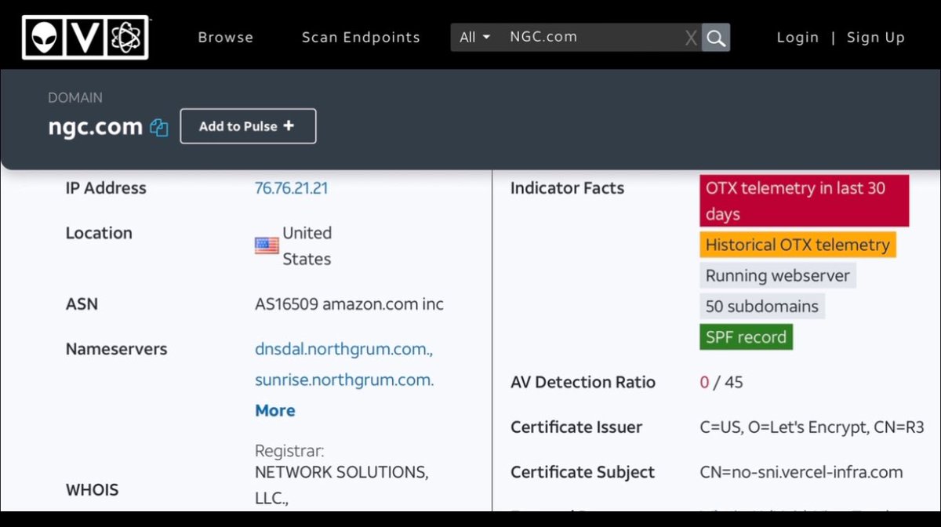Click the Sign Up link
Viewport: 941px width, 527px height.
tap(875, 38)
